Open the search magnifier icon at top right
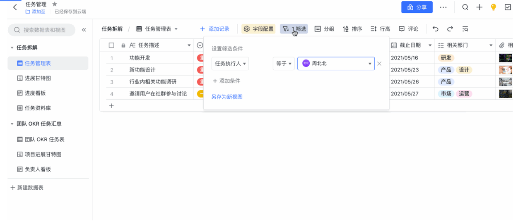 tap(465, 7)
